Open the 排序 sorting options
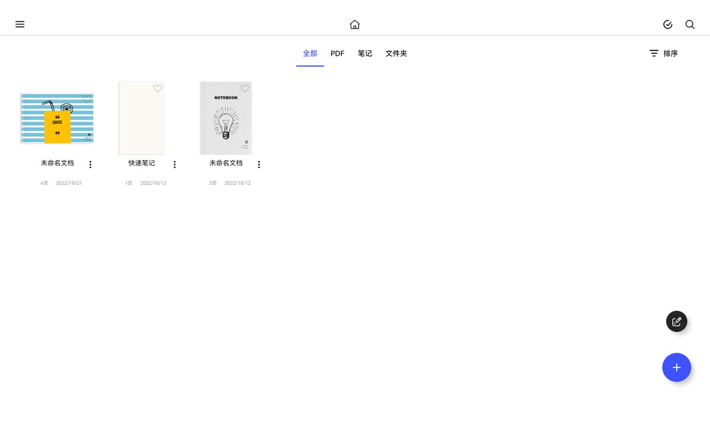Image resolution: width=710 pixels, height=444 pixels. point(669,53)
